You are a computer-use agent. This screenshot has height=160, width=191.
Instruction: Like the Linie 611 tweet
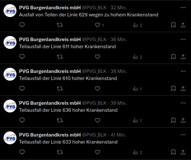(x=97, y=57)
